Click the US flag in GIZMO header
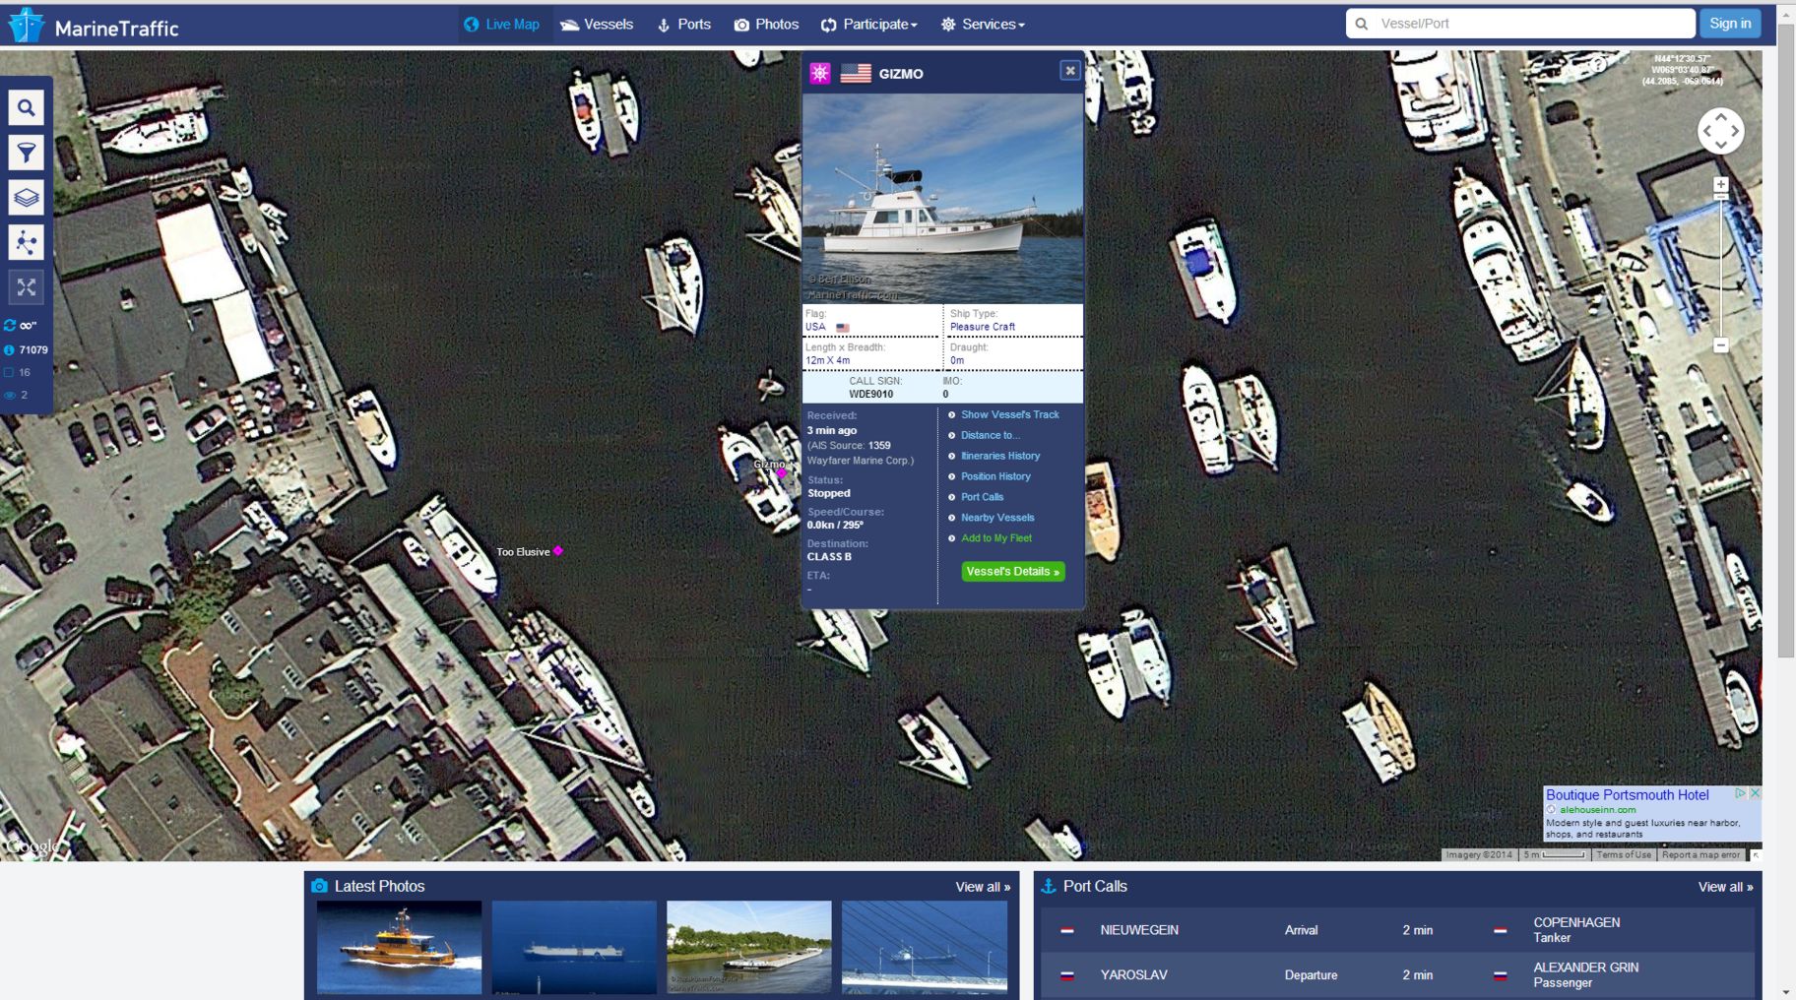1796x1000 pixels. click(x=856, y=73)
